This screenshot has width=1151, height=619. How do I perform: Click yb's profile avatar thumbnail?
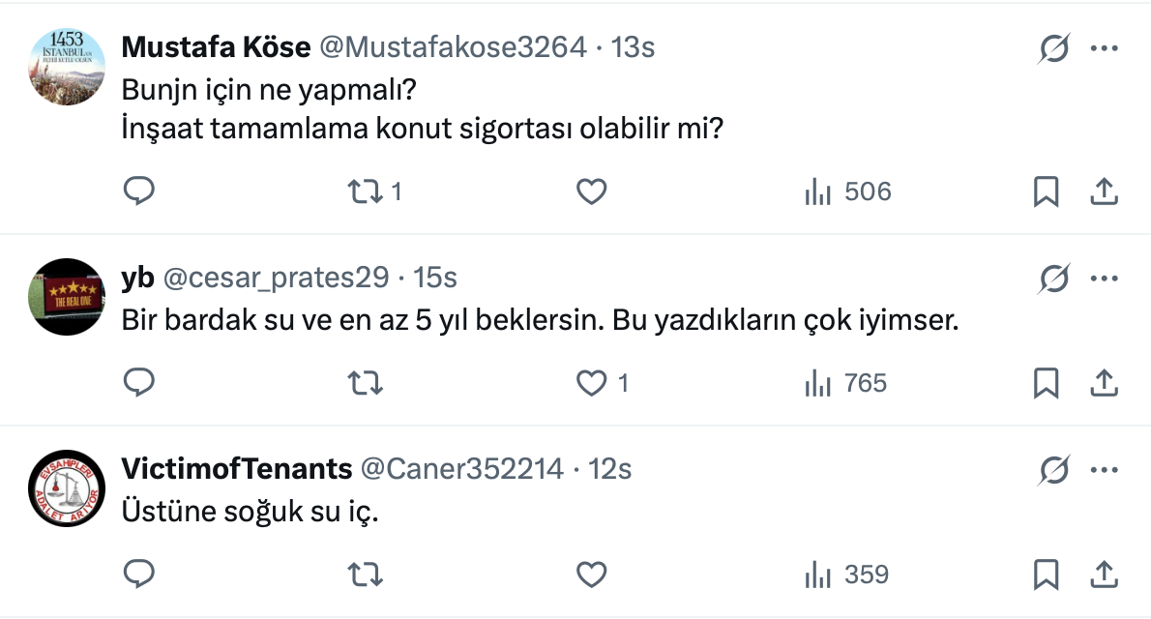[x=66, y=297]
